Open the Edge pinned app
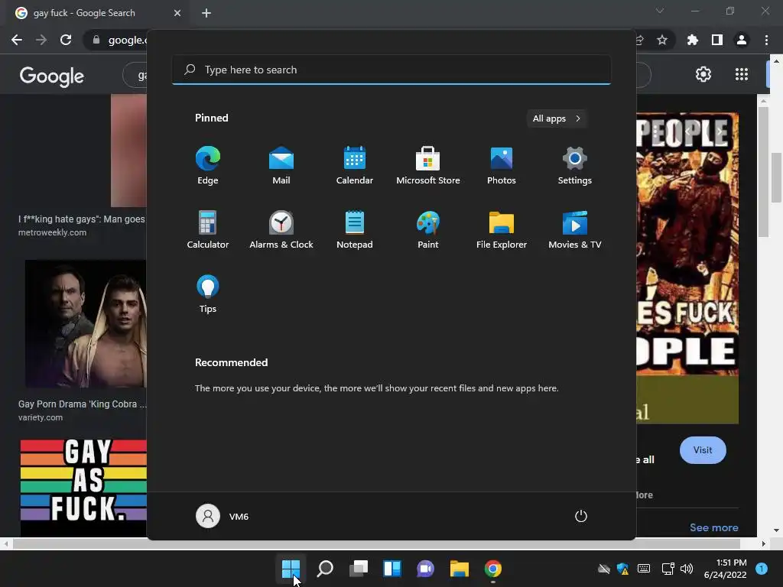The image size is (783, 587). 208,166
